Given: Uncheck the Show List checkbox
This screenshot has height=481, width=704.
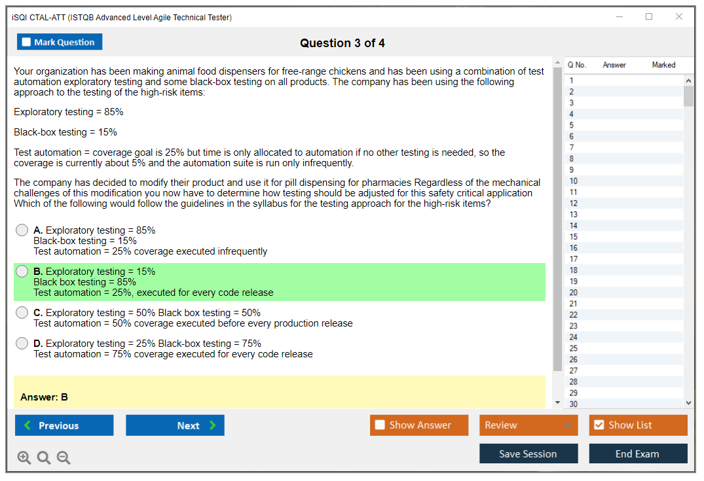Looking at the screenshot, I should click(599, 425).
